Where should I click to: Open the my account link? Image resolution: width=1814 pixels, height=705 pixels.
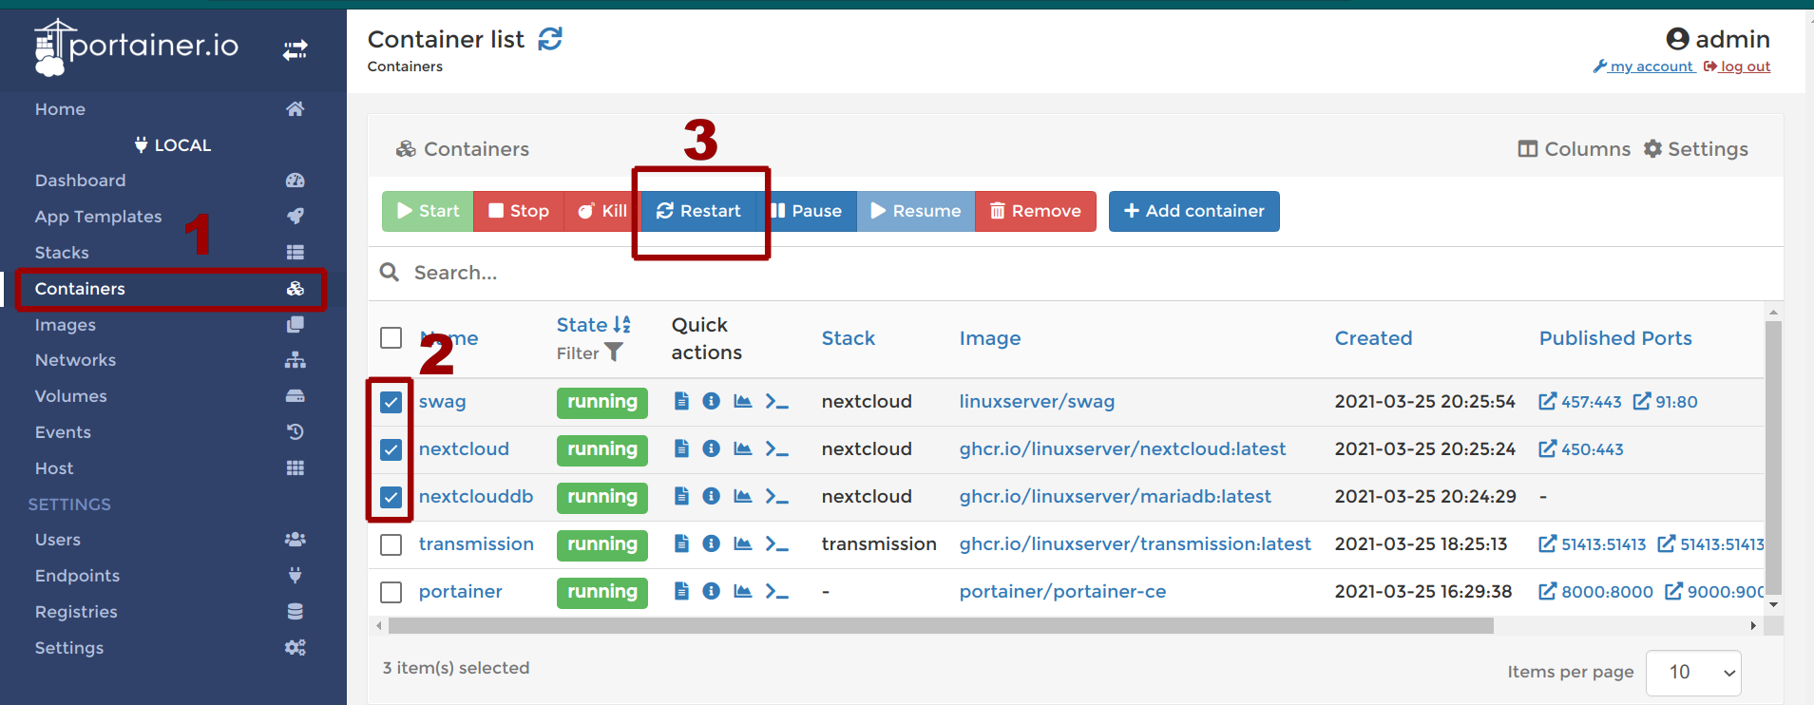pos(1644,67)
